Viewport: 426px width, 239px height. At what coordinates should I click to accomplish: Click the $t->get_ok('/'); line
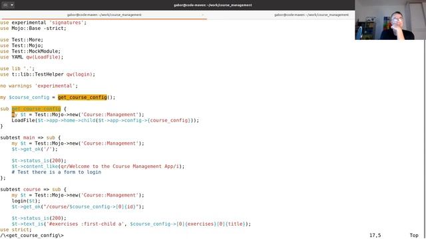pos(35,149)
